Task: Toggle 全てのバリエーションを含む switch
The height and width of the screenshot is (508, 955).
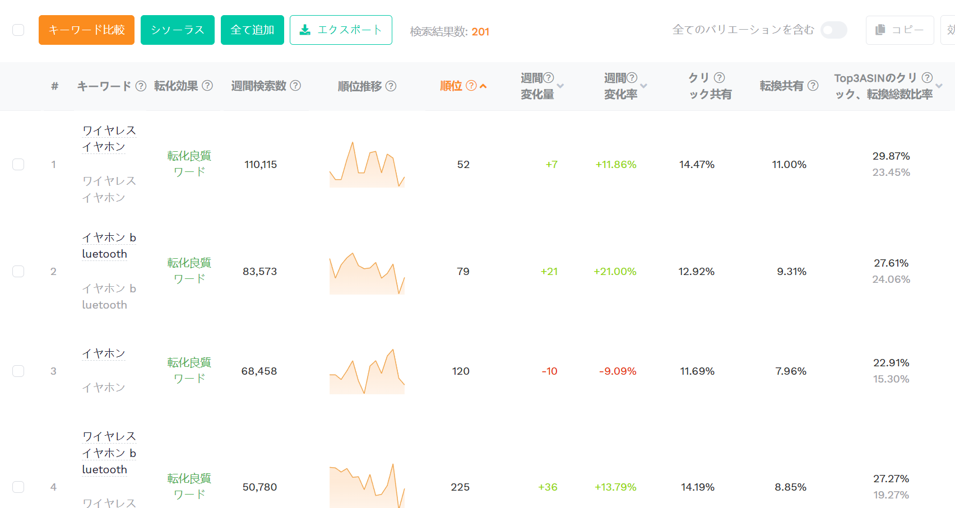Action: pyautogui.click(x=833, y=30)
